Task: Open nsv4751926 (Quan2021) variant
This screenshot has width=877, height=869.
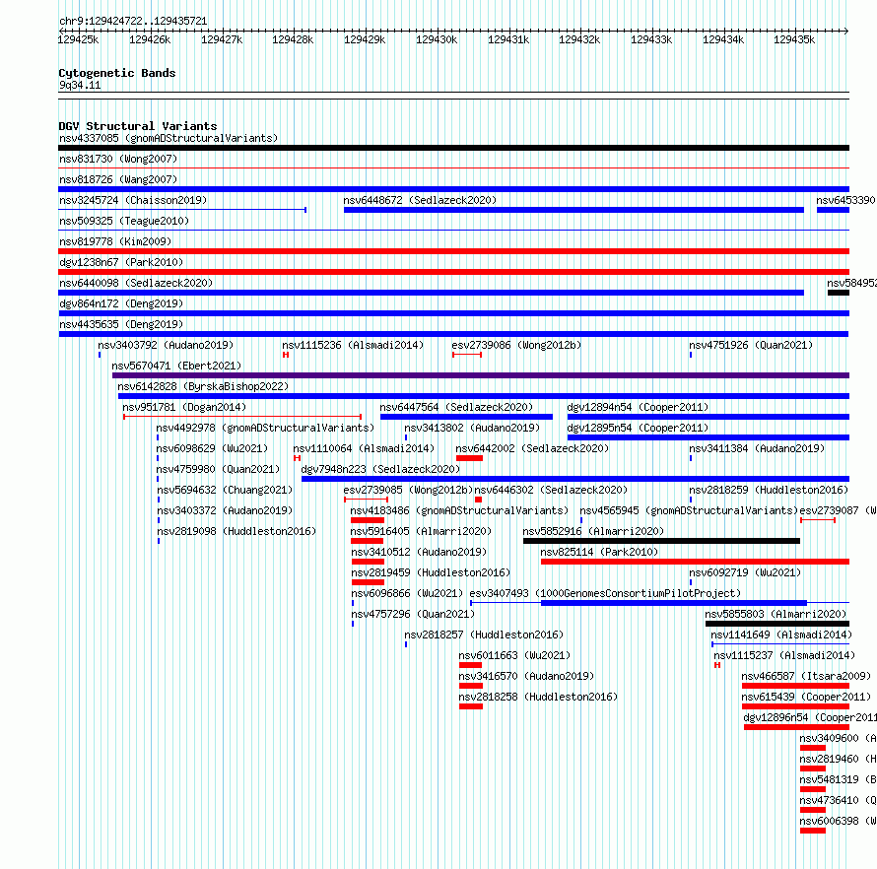Action: click(751, 345)
